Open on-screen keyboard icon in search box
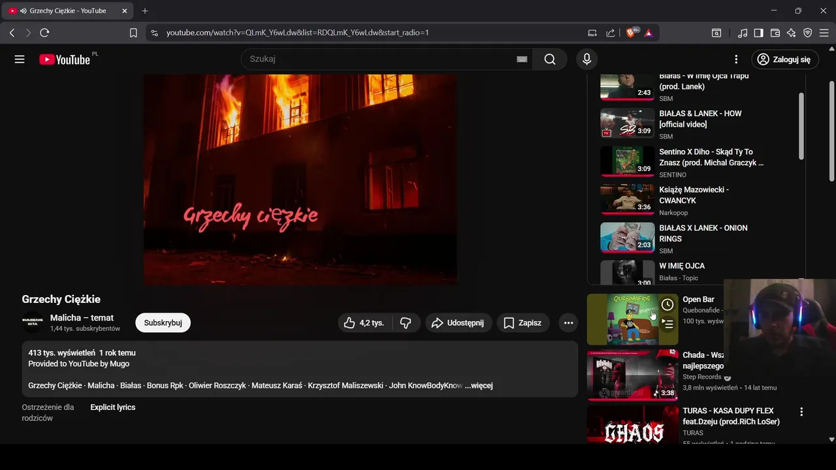This screenshot has height=470, width=836. pyautogui.click(x=522, y=59)
